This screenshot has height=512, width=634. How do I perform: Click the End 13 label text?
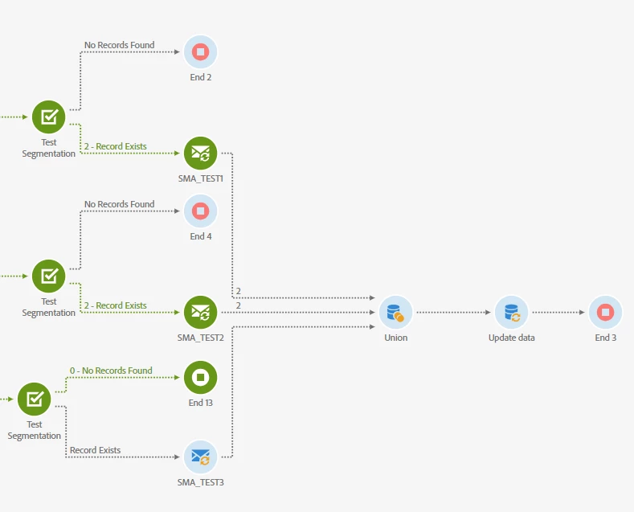[201, 403]
